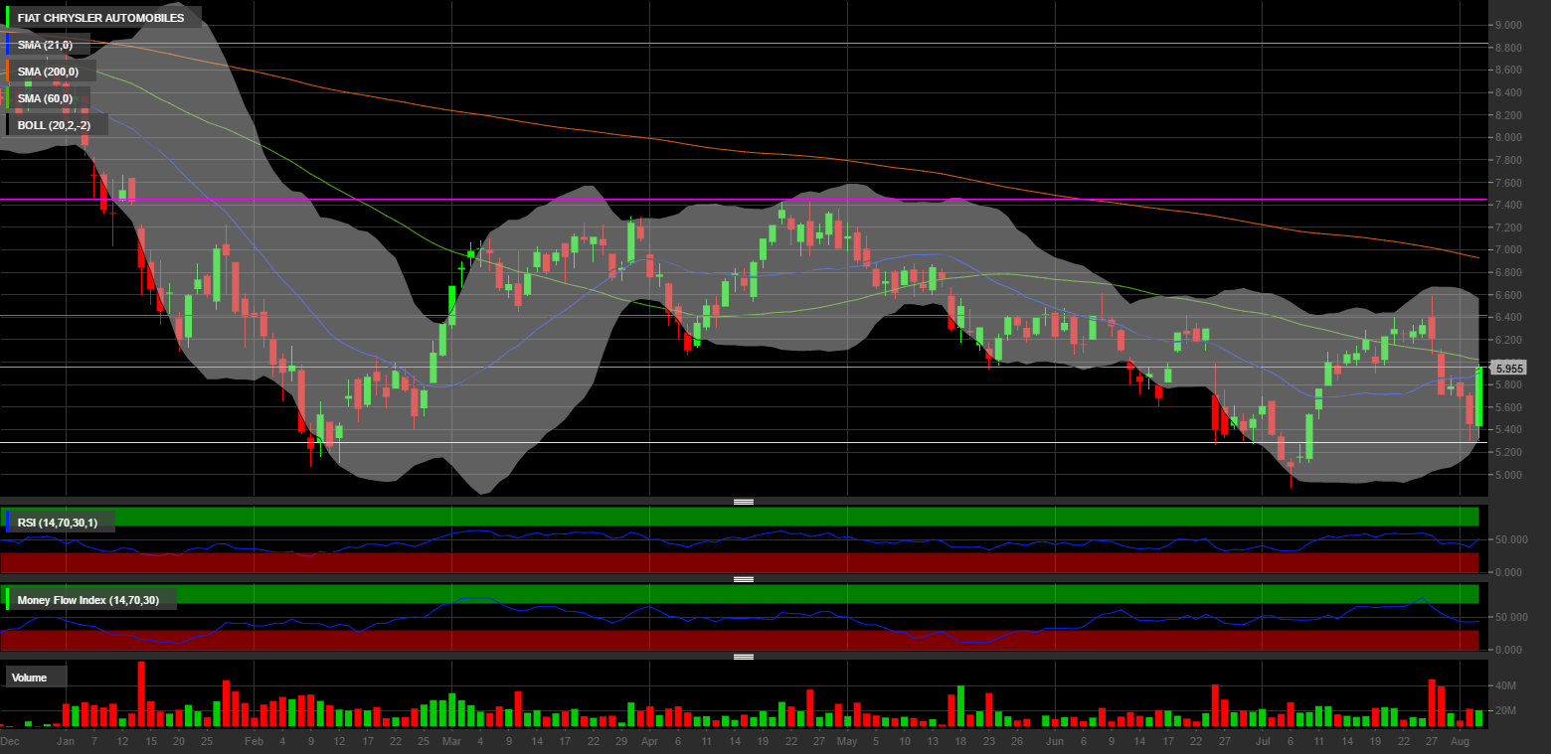This screenshot has height=754, width=1551.
Task: Click the May date label on the time axis
Action: (847, 741)
